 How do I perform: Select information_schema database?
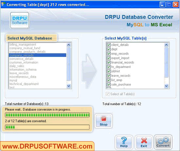coord(37,69)
